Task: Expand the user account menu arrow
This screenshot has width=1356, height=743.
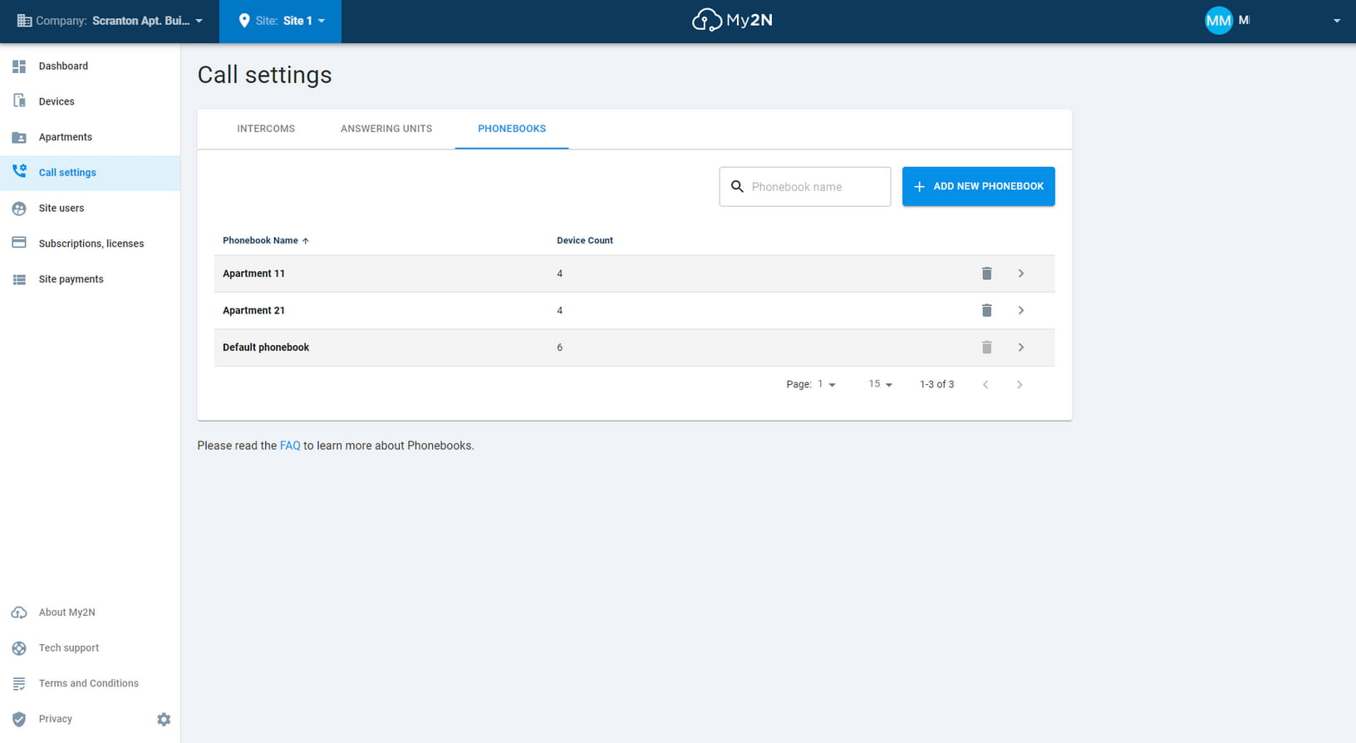Action: point(1336,21)
